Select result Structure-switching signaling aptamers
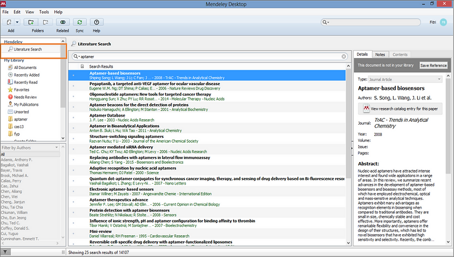The height and width of the screenshot is (257, 454). point(207,138)
